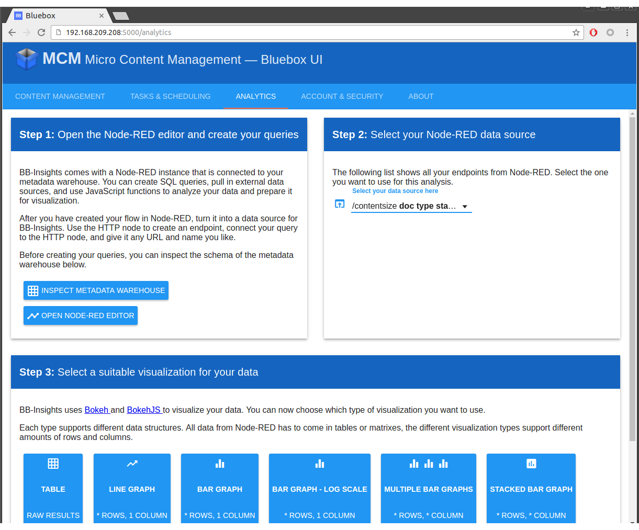Viewport: 639px width, 530px height.
Task: Bookmark this page with the star icon
Action: click(x=576, y=32)
